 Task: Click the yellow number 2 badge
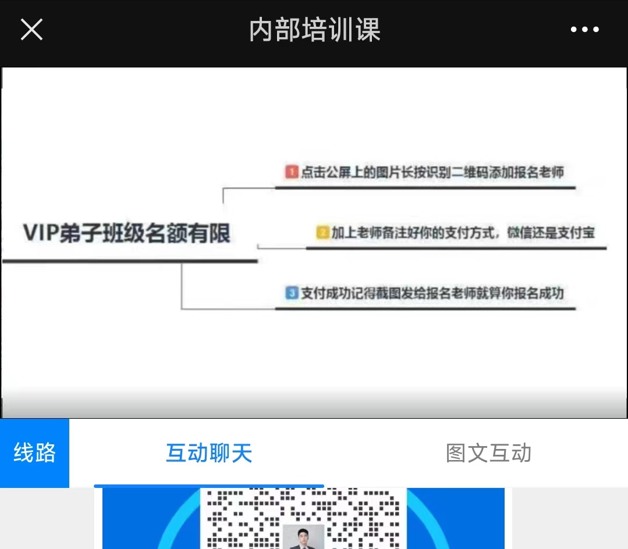(x=322, y=233)
